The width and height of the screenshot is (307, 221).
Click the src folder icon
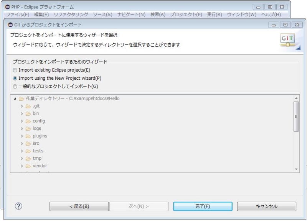pos(28,143)
